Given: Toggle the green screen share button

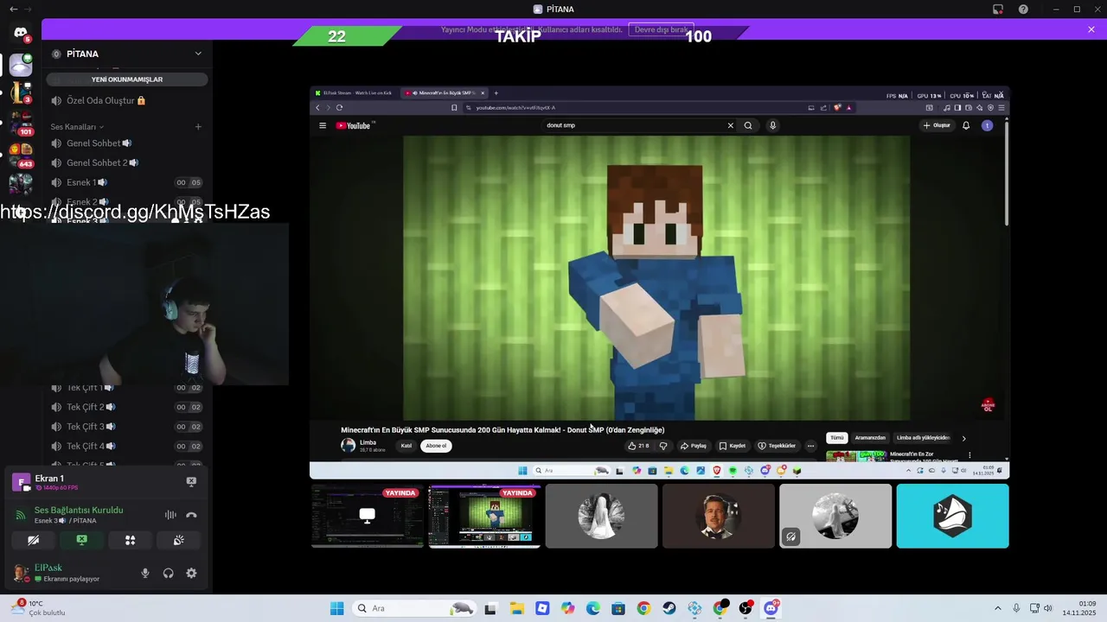Looking at the screenshot, I should [x=81, y=540].
